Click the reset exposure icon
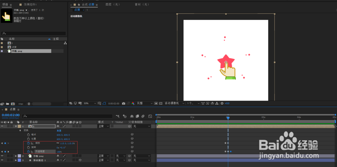Image resolution: width=337 pixels, height=167 pixels. tap(222, 103)
